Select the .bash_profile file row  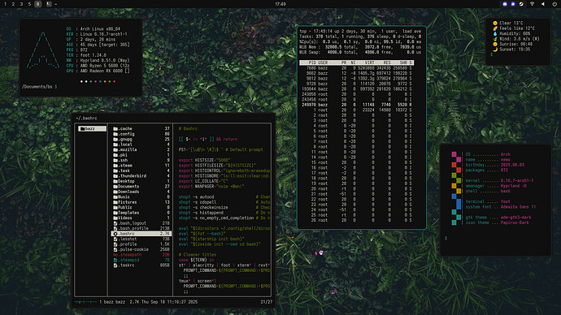point(141,228)
